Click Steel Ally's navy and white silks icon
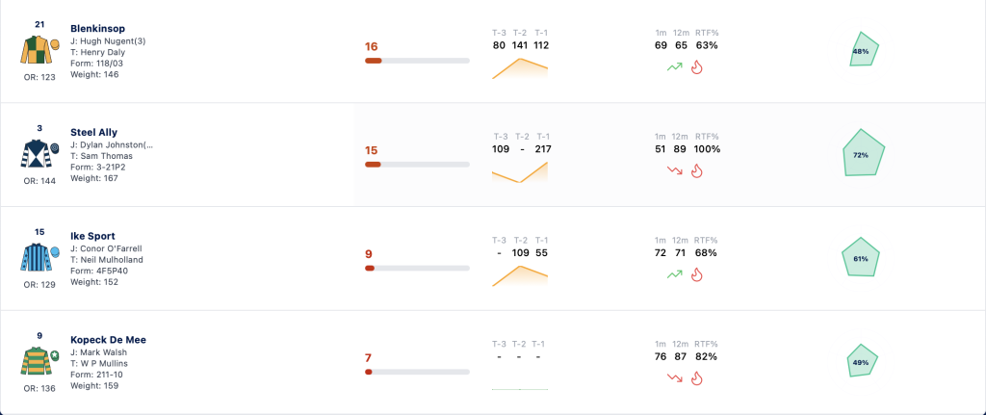The image size is (986, 415). (x=39, y=154)
